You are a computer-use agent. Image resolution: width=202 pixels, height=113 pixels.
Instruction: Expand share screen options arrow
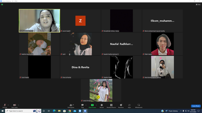[96, 105]
